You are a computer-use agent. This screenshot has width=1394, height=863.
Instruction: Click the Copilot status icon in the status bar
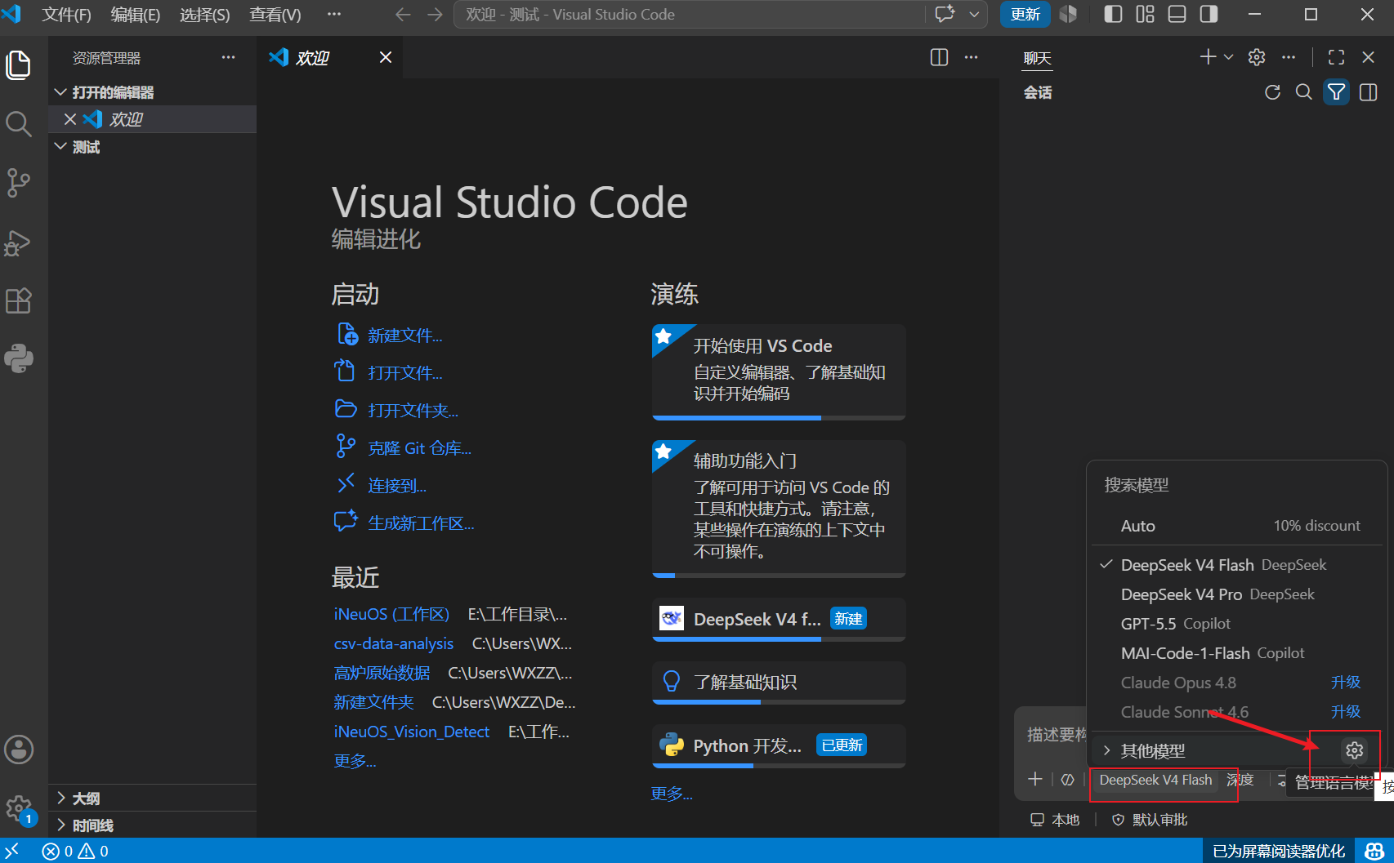[x=1374, y=852]
